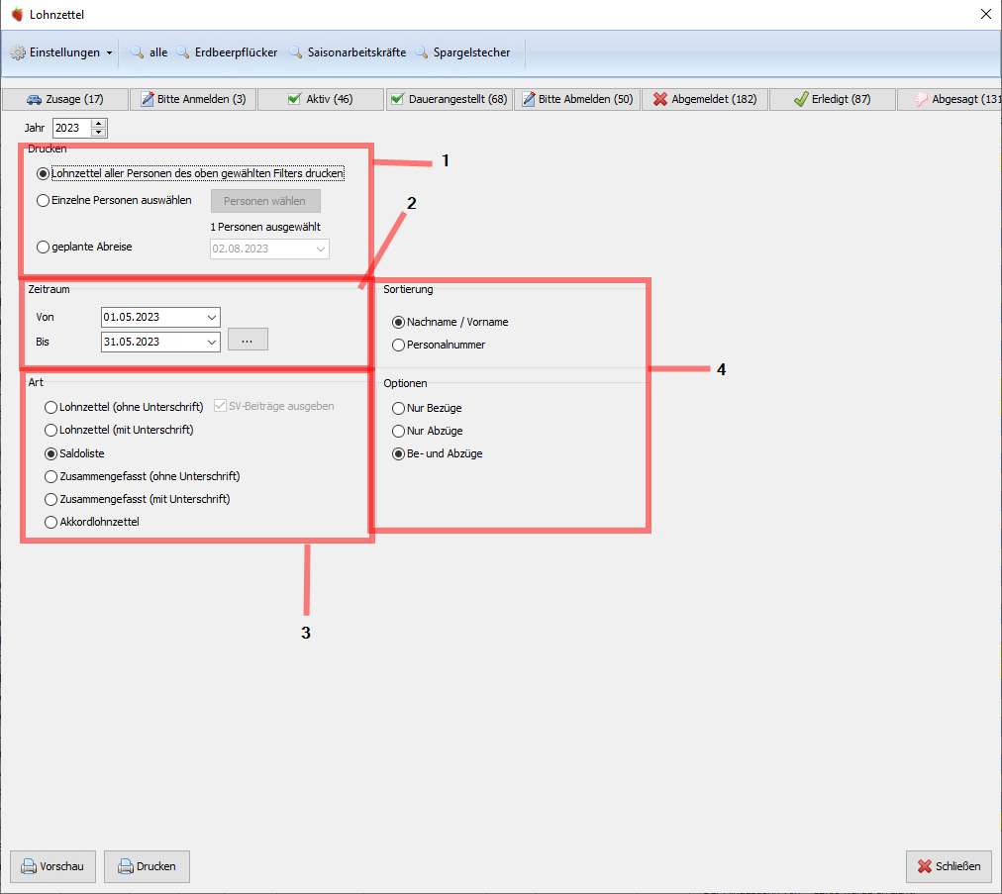Screen dimensions: 1002x894
Task: Click the Vorschau printer icon button
Action: pyautogui.click(x=53, y=866)
